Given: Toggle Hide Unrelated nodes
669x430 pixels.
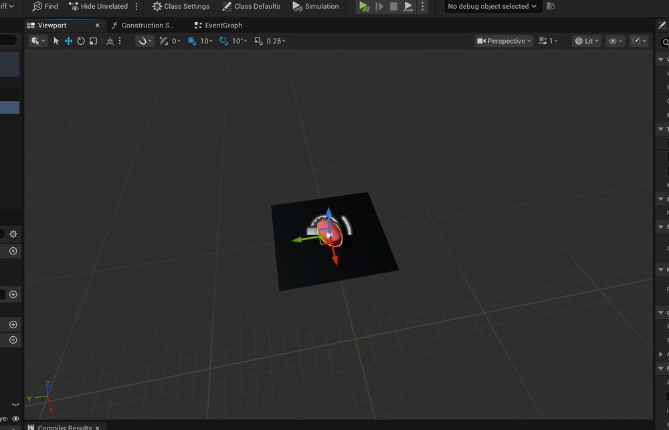Looking at the screenshot, I should [x=98, y=6].
